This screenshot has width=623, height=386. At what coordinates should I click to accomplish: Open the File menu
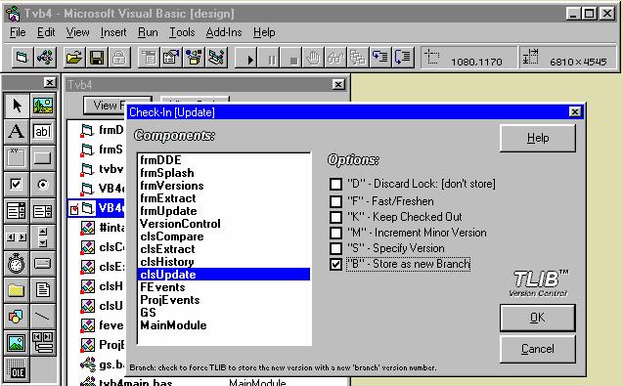pyautogui.click(x=18, y=32)
